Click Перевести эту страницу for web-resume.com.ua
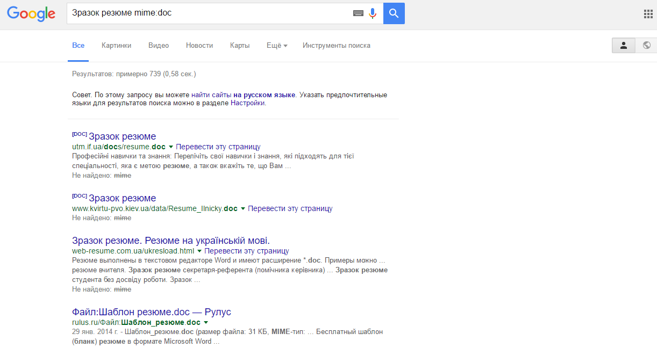 coord(247,251)
